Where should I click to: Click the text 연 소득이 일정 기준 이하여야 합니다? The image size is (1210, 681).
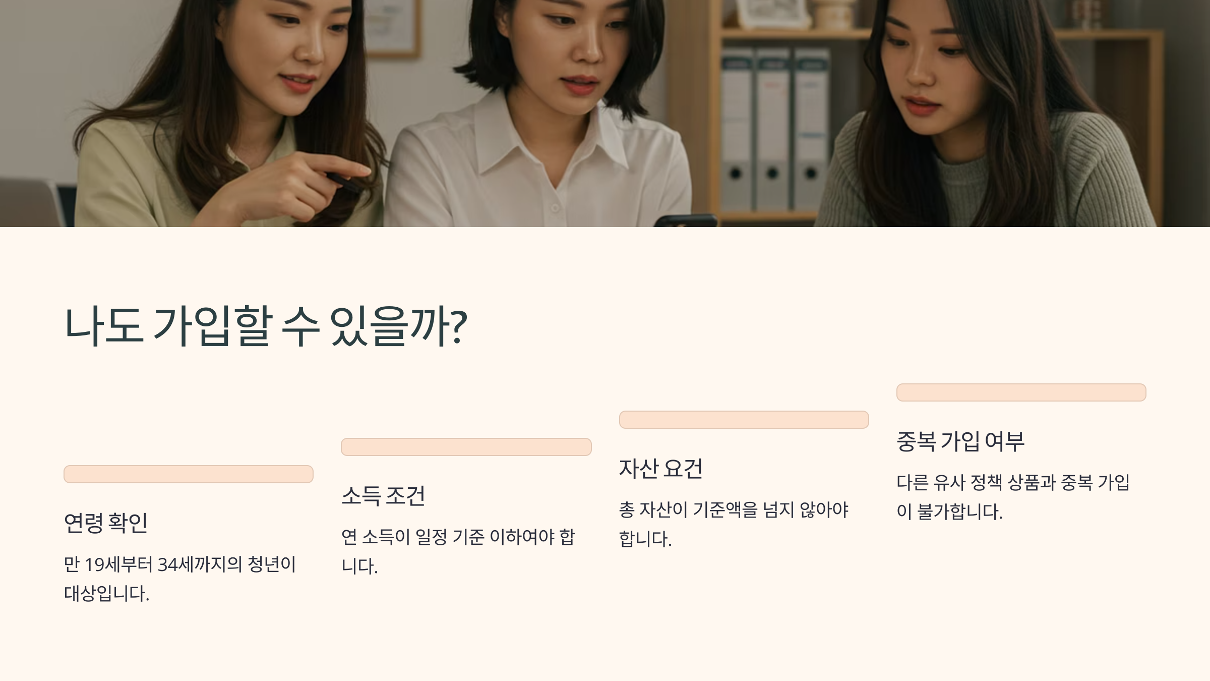coord(458,551)
